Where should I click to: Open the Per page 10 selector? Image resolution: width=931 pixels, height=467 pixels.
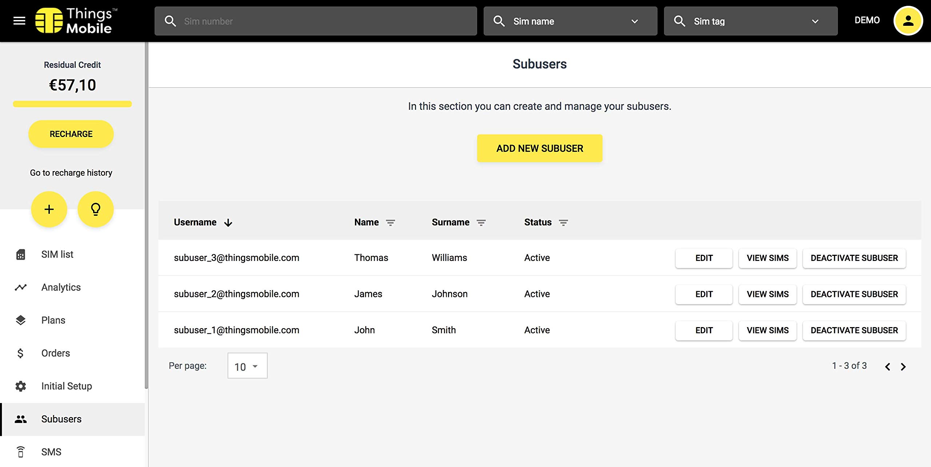(247, 366)
